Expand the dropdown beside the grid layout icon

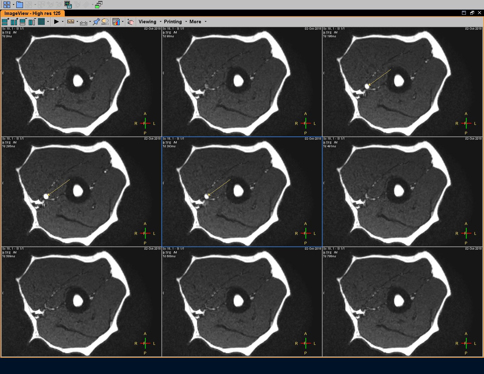tap(48, 22)
